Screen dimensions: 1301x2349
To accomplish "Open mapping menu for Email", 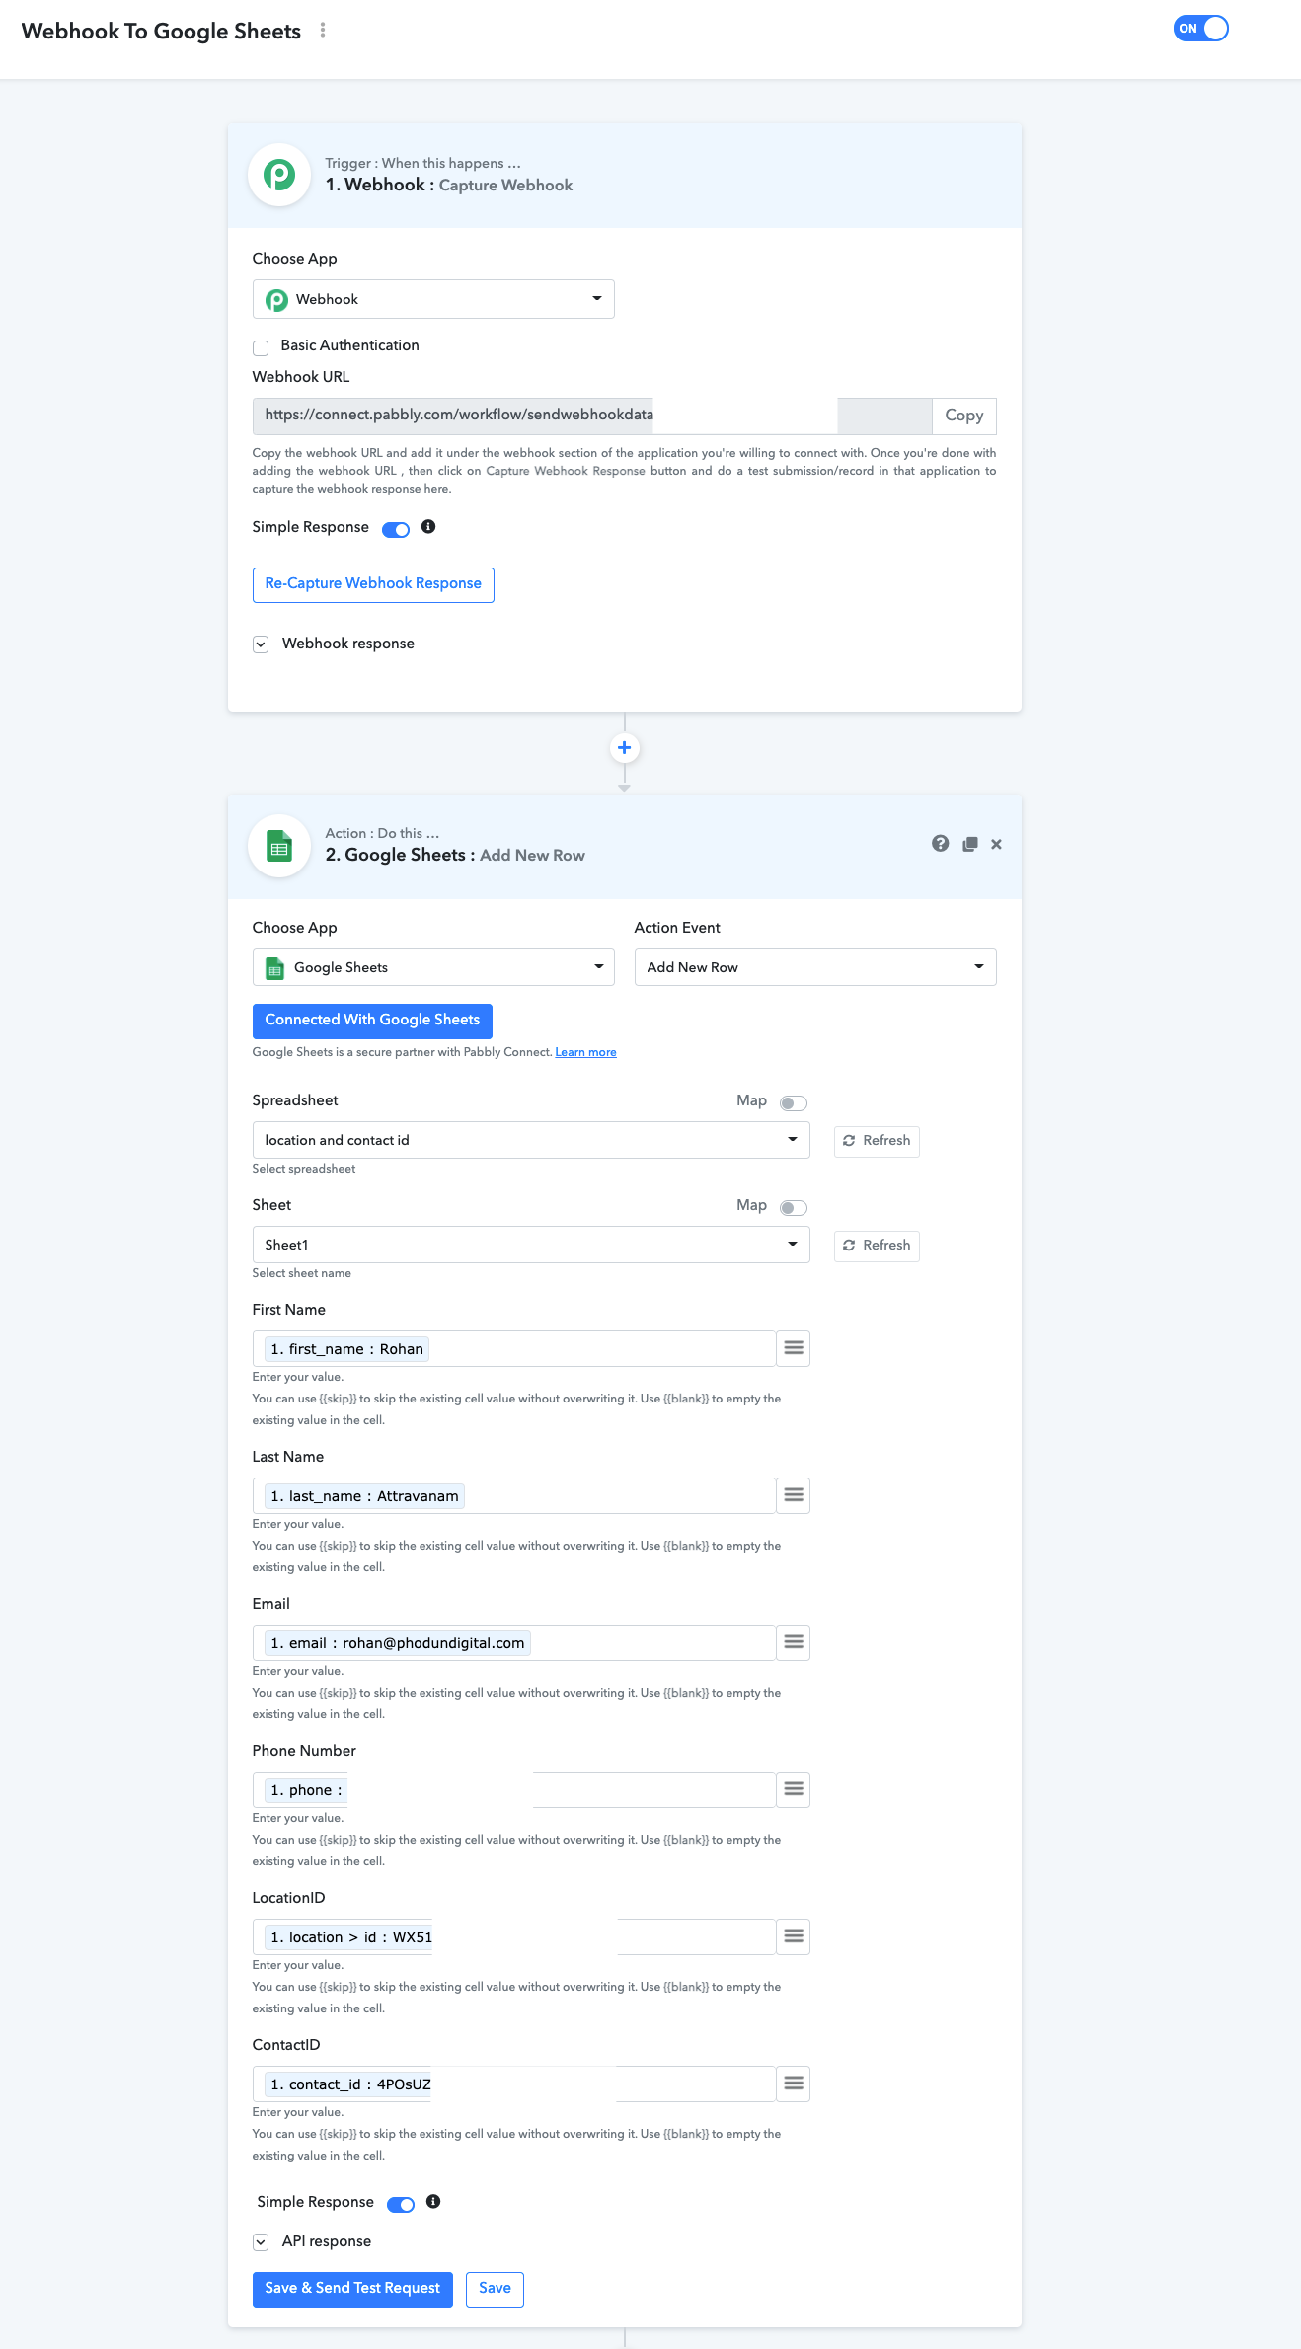I will (x=794, y=1642).
